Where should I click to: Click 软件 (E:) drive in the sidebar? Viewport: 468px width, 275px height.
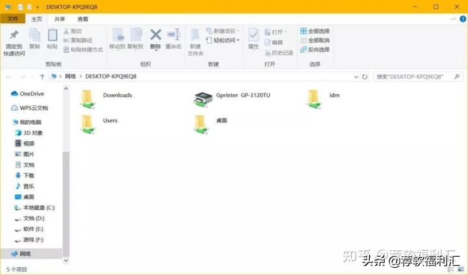pyautogui.click(x=29, y=229)
